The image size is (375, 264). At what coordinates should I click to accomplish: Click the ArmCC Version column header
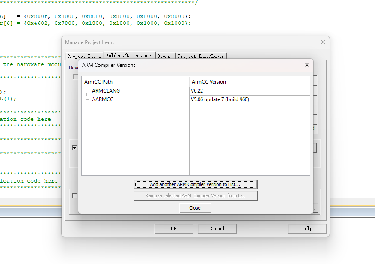(x=250, y=82)
